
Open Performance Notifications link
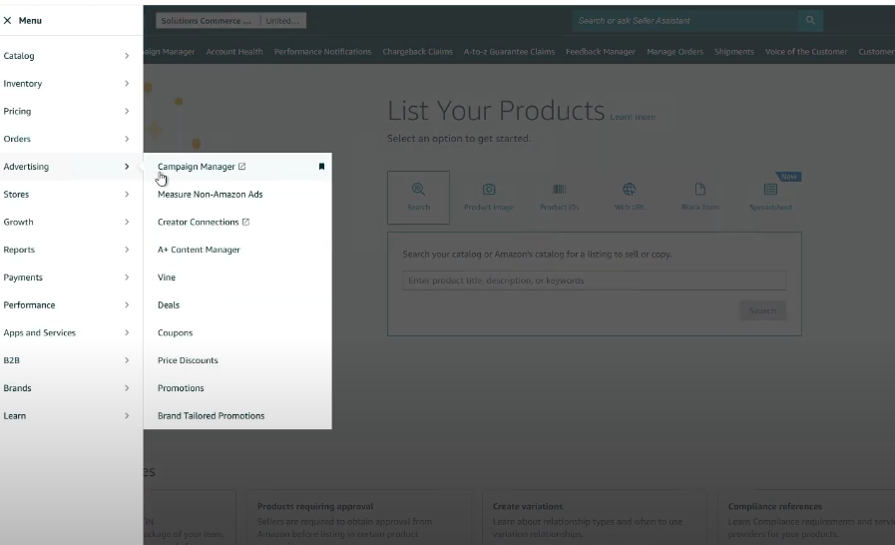coord(322,52)
